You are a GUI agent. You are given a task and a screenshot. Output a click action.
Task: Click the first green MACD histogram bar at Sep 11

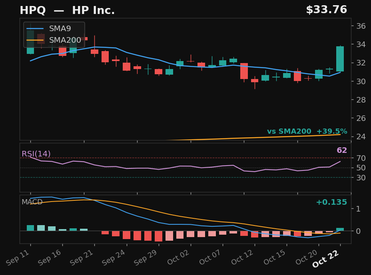click(x=30, y=228)
